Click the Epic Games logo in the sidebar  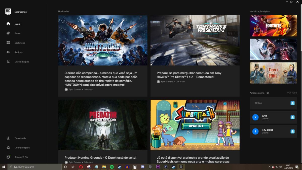pos(8,12)
